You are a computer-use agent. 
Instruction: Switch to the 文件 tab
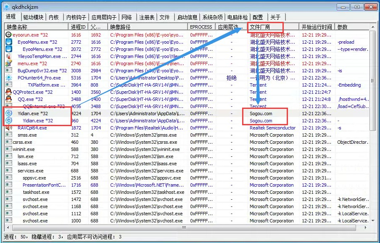pos(164,17)
